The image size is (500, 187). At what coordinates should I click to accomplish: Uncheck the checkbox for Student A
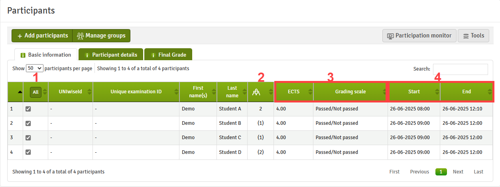point(28,109)
